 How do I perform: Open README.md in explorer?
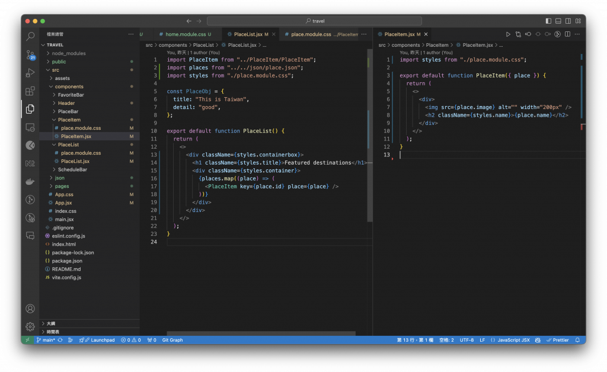(90, 269)
